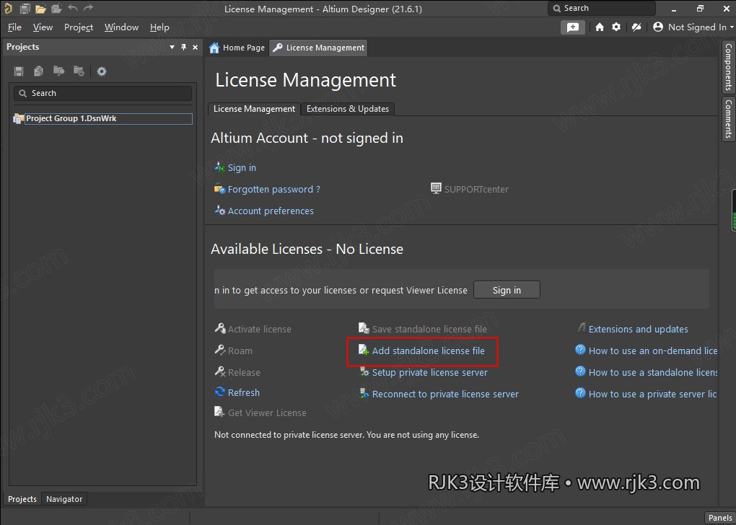
Task: Click the key icon next to Activate license
Action: 219,328
